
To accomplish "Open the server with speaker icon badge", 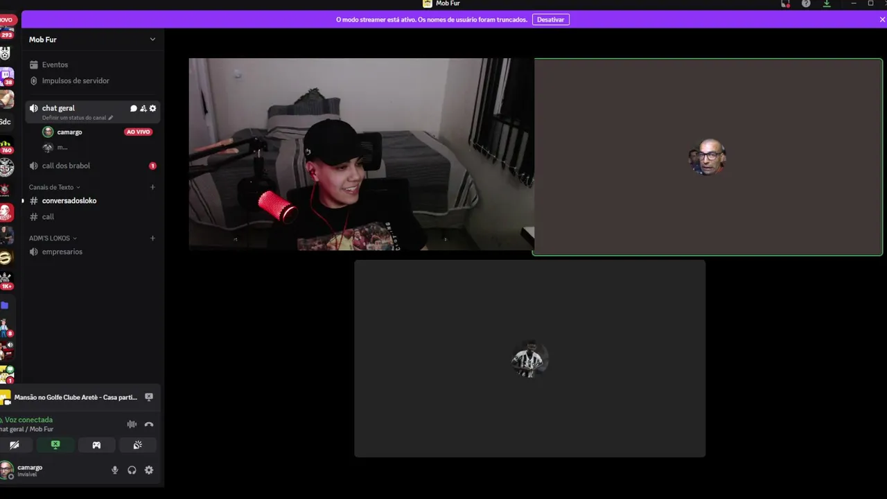I will click(6, 352).
